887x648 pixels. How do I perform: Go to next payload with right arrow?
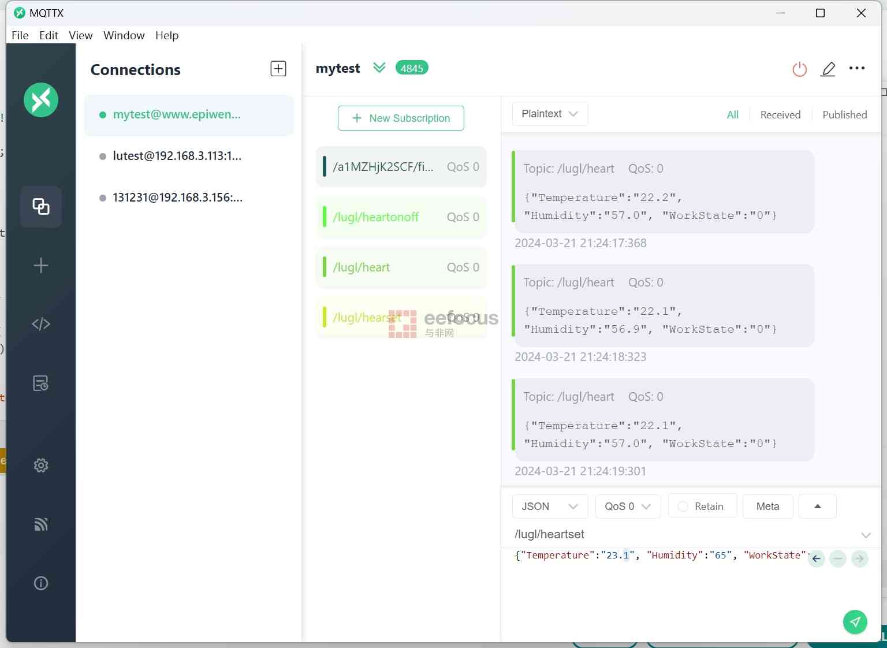click(x=860, y=558)
